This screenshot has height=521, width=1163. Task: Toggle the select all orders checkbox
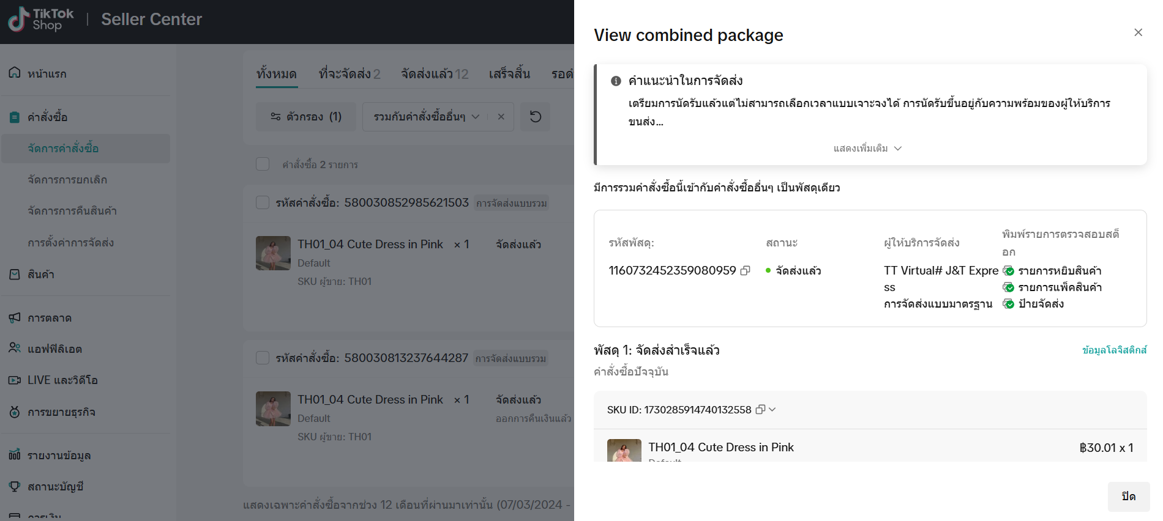pyautogui.click(x=263, y=164)
